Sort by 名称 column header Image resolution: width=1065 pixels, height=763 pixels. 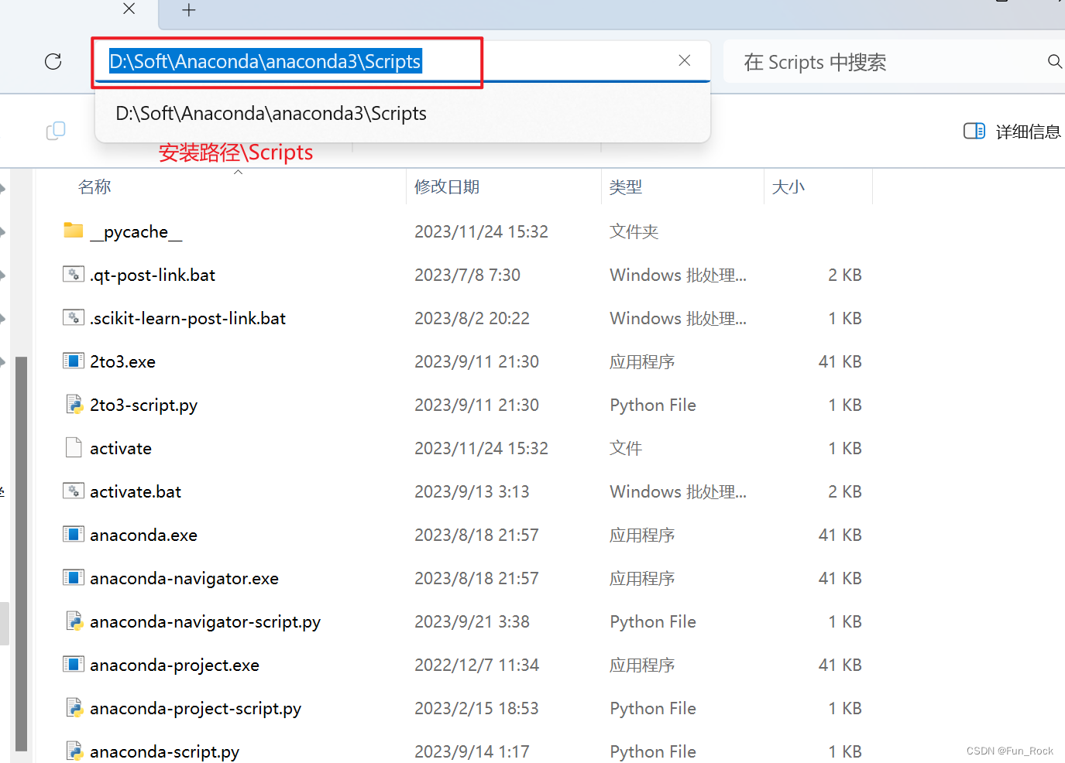click(94, 186)
